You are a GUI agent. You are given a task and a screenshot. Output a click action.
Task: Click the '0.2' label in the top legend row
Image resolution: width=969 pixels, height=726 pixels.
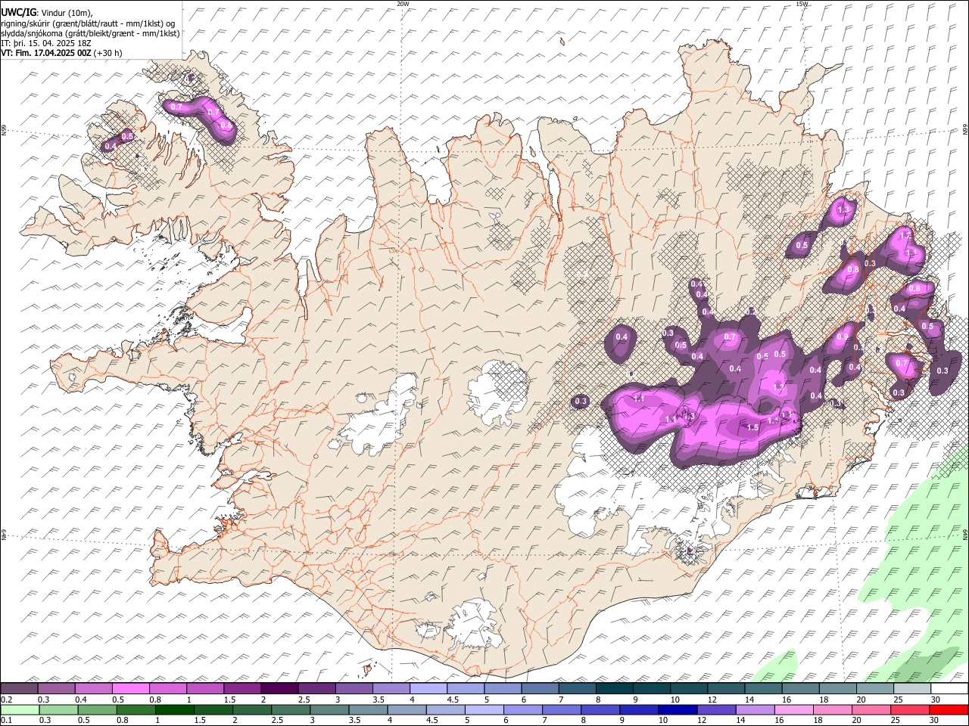pos(7,700)
